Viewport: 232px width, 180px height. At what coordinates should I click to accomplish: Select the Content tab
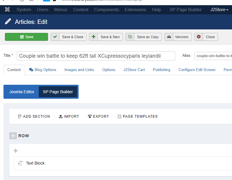pyautogui.click(x=14, y=70)
